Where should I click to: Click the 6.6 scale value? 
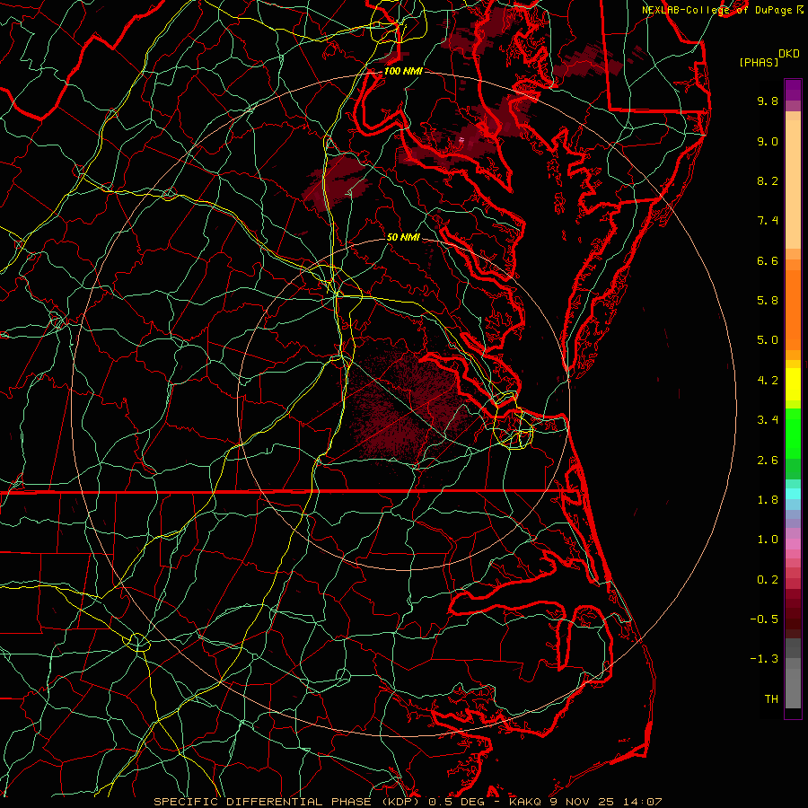point(768,260)
